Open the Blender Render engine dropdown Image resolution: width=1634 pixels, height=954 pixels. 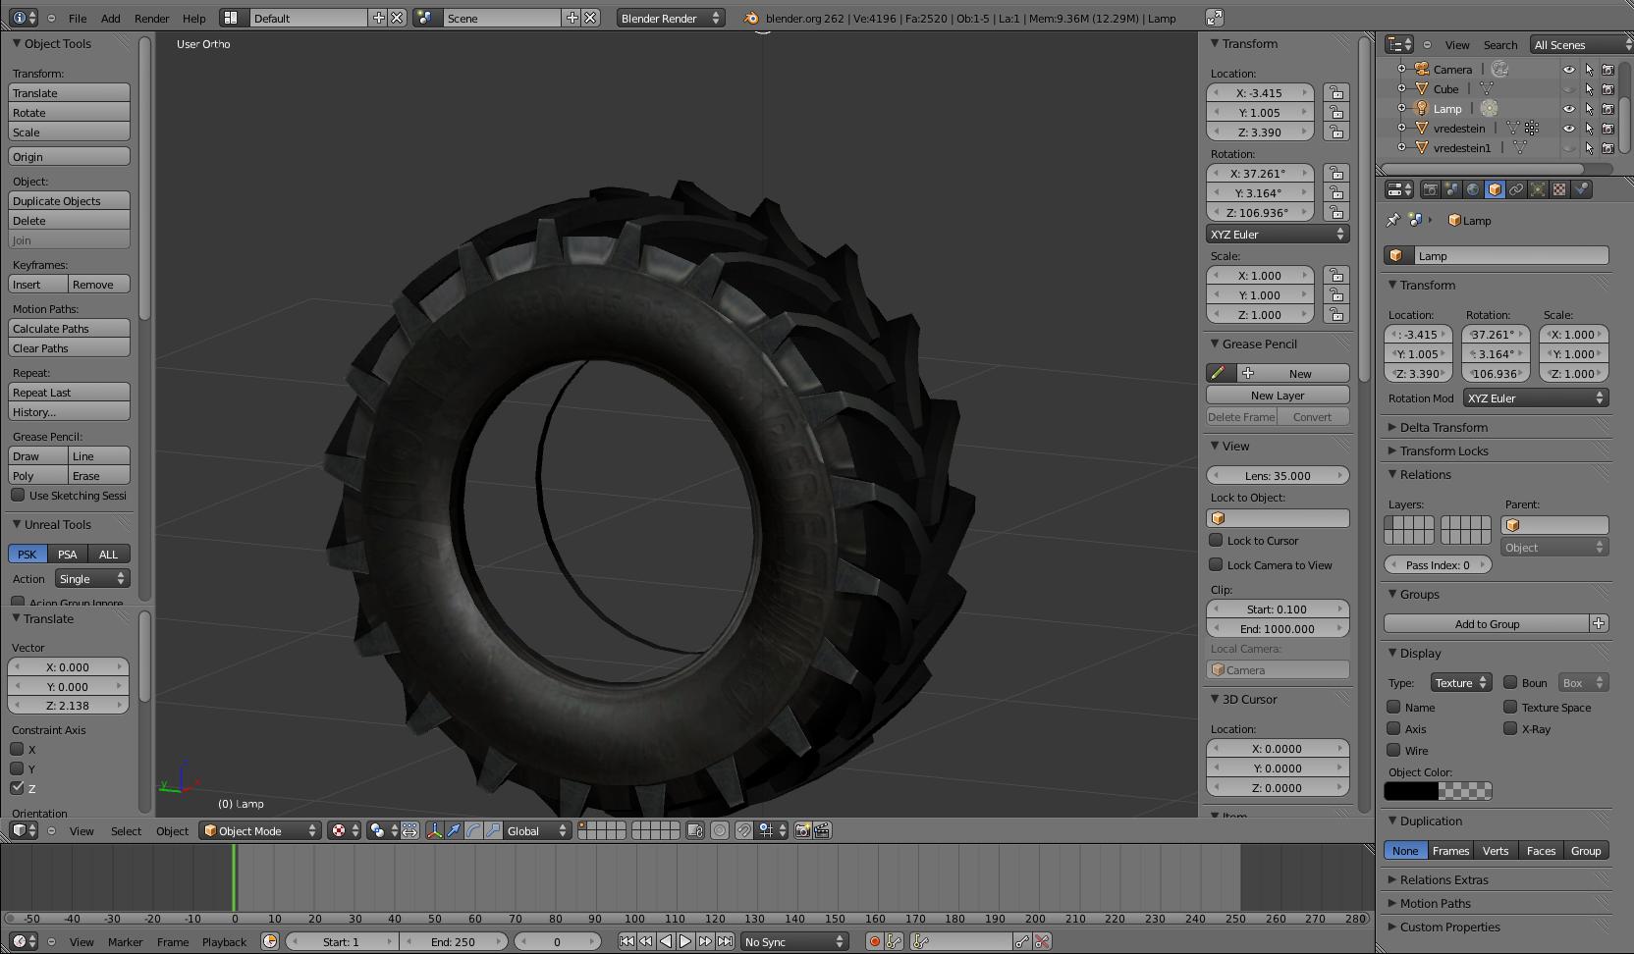tap(672, 18)
